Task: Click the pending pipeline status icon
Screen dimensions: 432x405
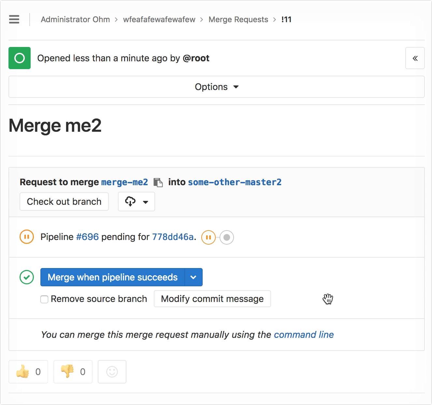Action: tap(27, 237)
